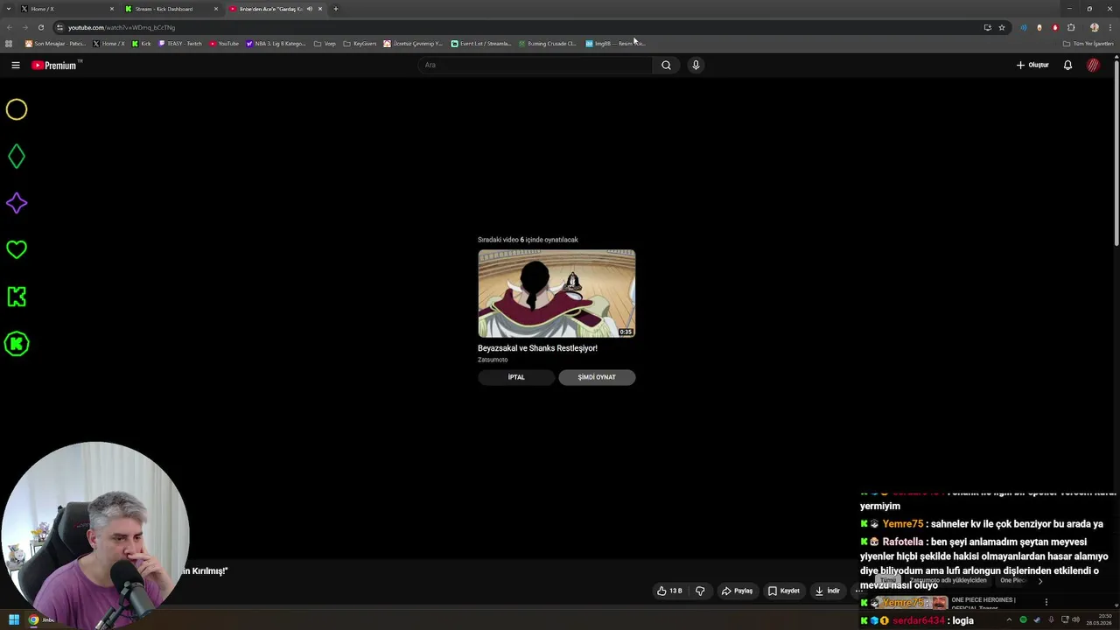The height and width of the screenshot is (630, 1120).
Task: Open the system volume tray icon
Action: point(1076,619)
